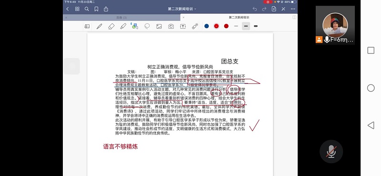The image size is (381, 176).
Task: Tap the battery 48% indicator
Action: pos(290,2)
